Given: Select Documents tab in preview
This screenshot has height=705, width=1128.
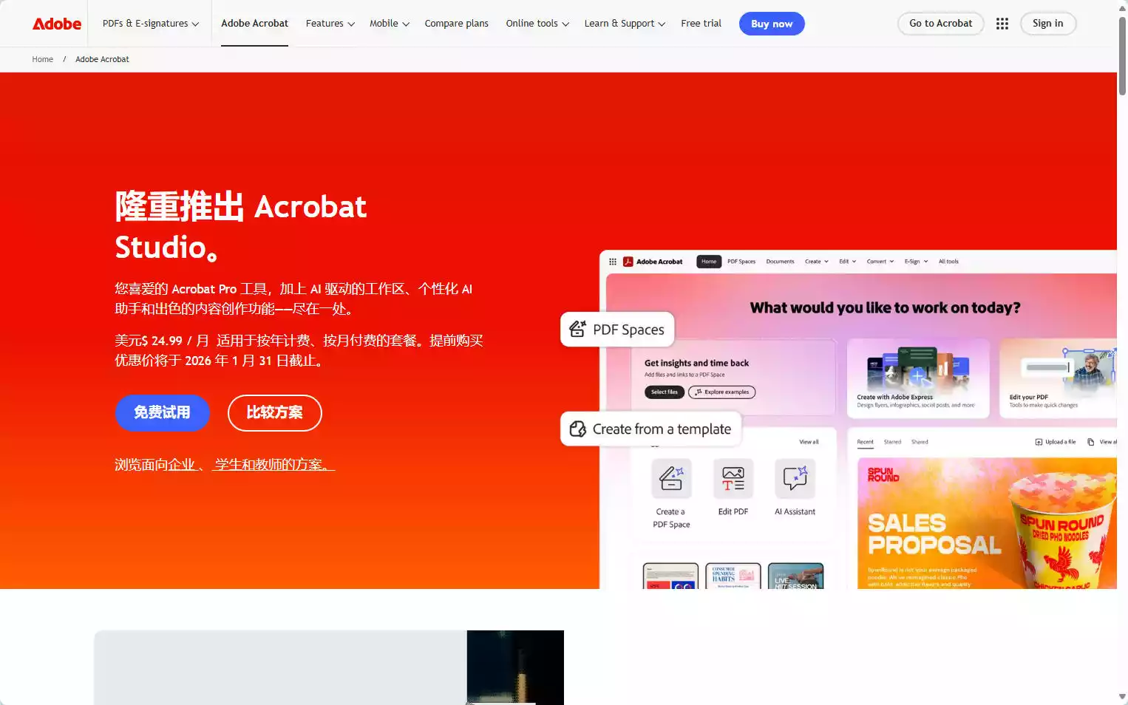Looking at the screenshot, I should [x=780, y=262].
